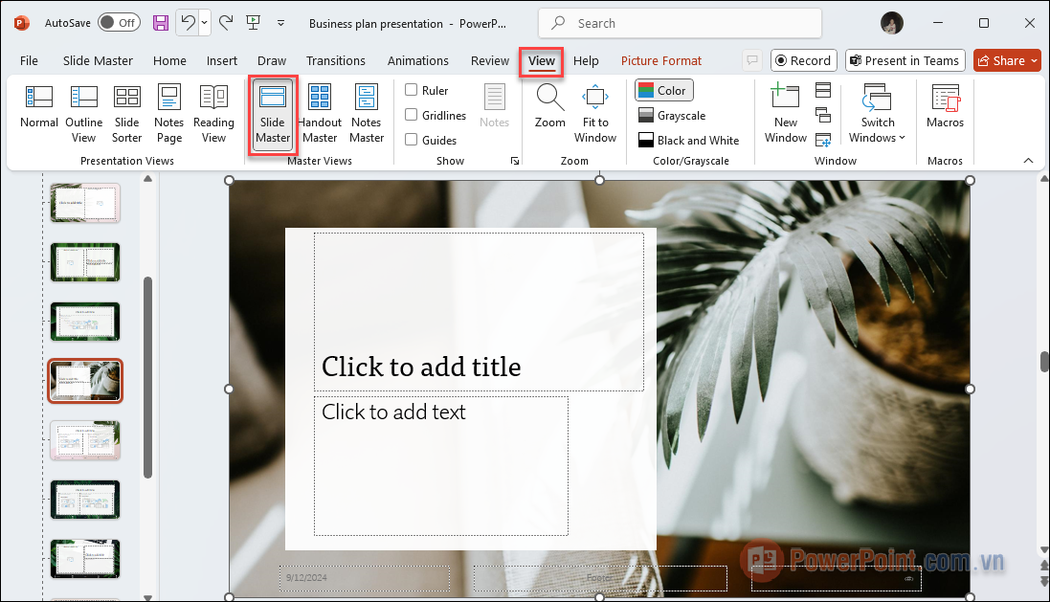Click the PowerPoint app logo
The width and height of the screenshot is (1050, 602).
click(x=21, y=23)
